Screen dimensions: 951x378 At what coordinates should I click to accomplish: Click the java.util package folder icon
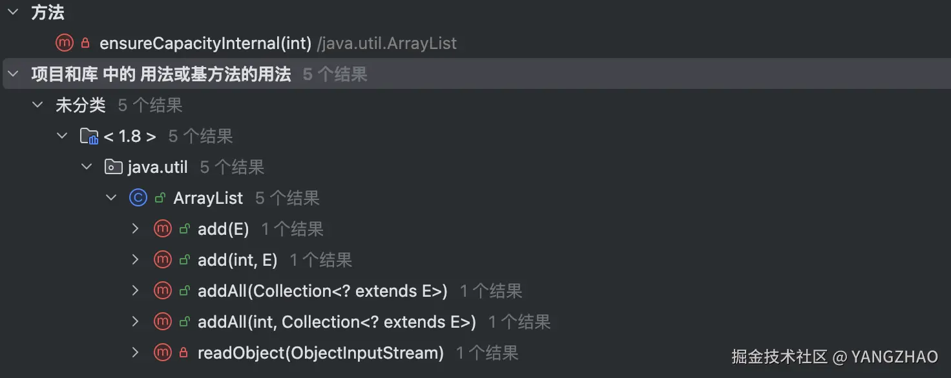tap(114, 168)
